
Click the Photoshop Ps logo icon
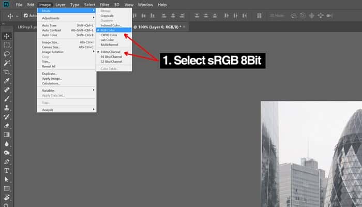click(x=6, y=4)
